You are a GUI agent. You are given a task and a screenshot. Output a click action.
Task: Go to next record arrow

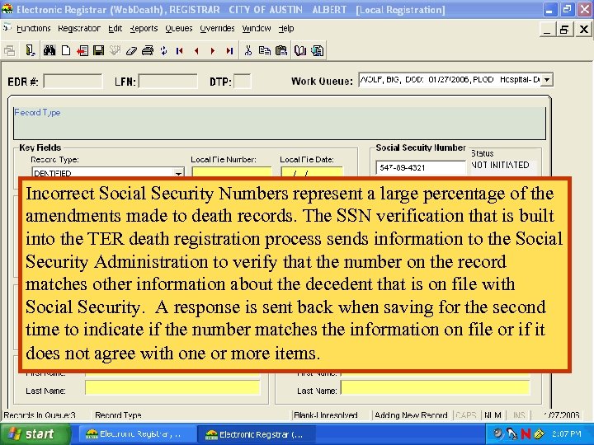coord(213,50)
